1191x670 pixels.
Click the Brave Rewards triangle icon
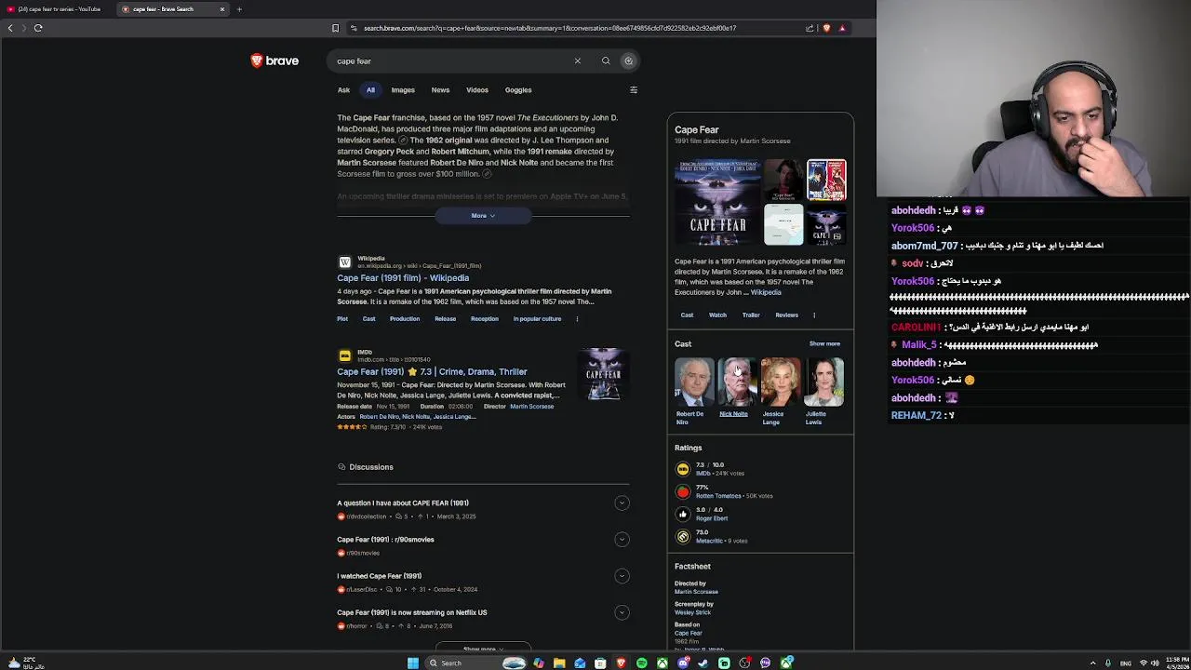(842, 28)
